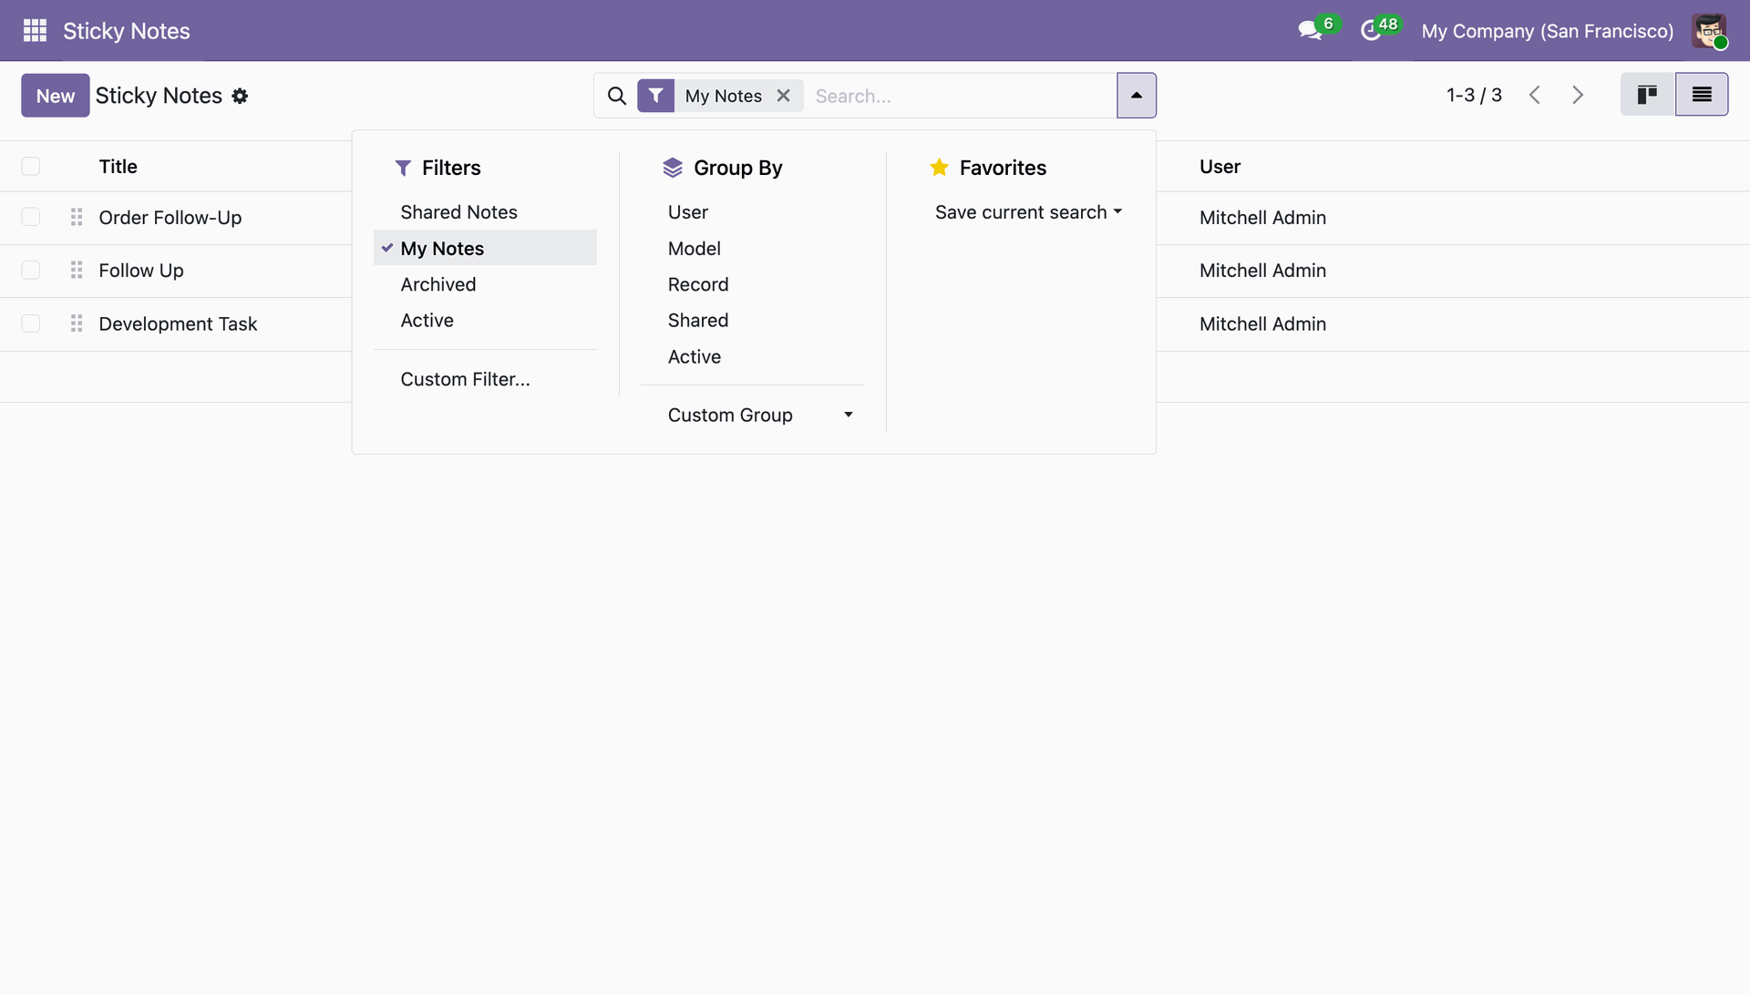
Task: Collapse the search options dropdown toggle
Action: point(1136,96)
